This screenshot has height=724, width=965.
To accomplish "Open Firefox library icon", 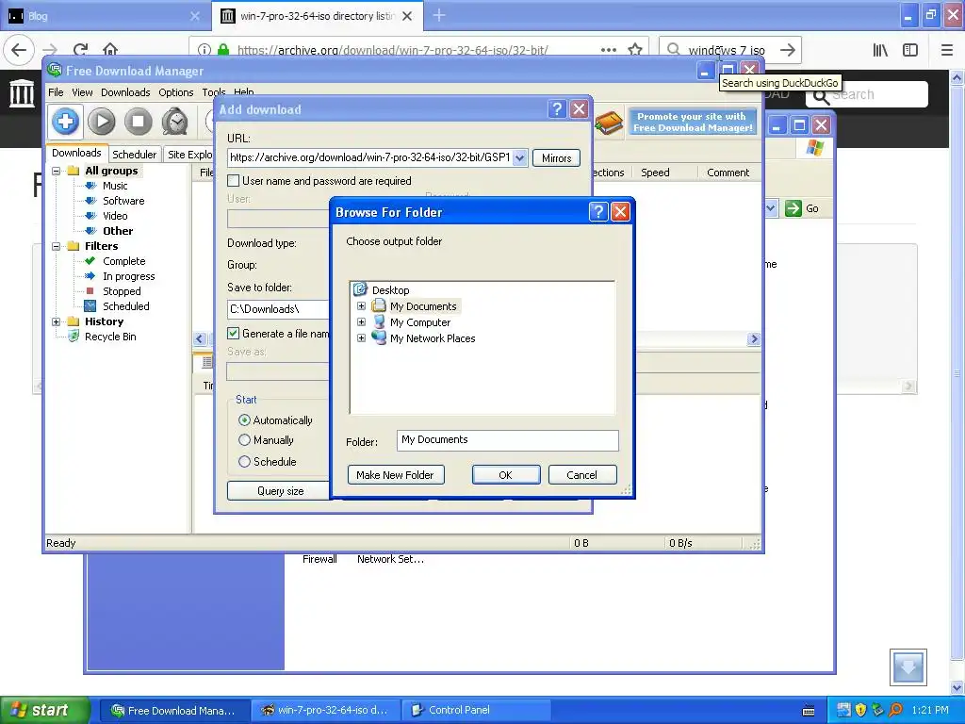I will (880, 50).
